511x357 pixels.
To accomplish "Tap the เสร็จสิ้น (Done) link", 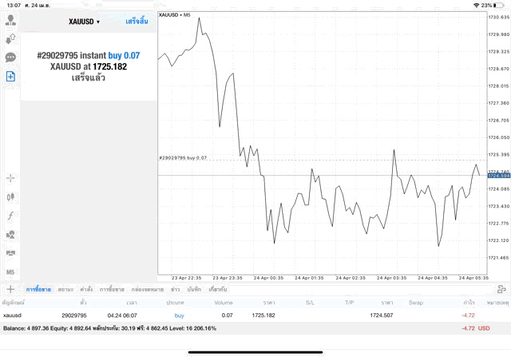I will 137,22.
